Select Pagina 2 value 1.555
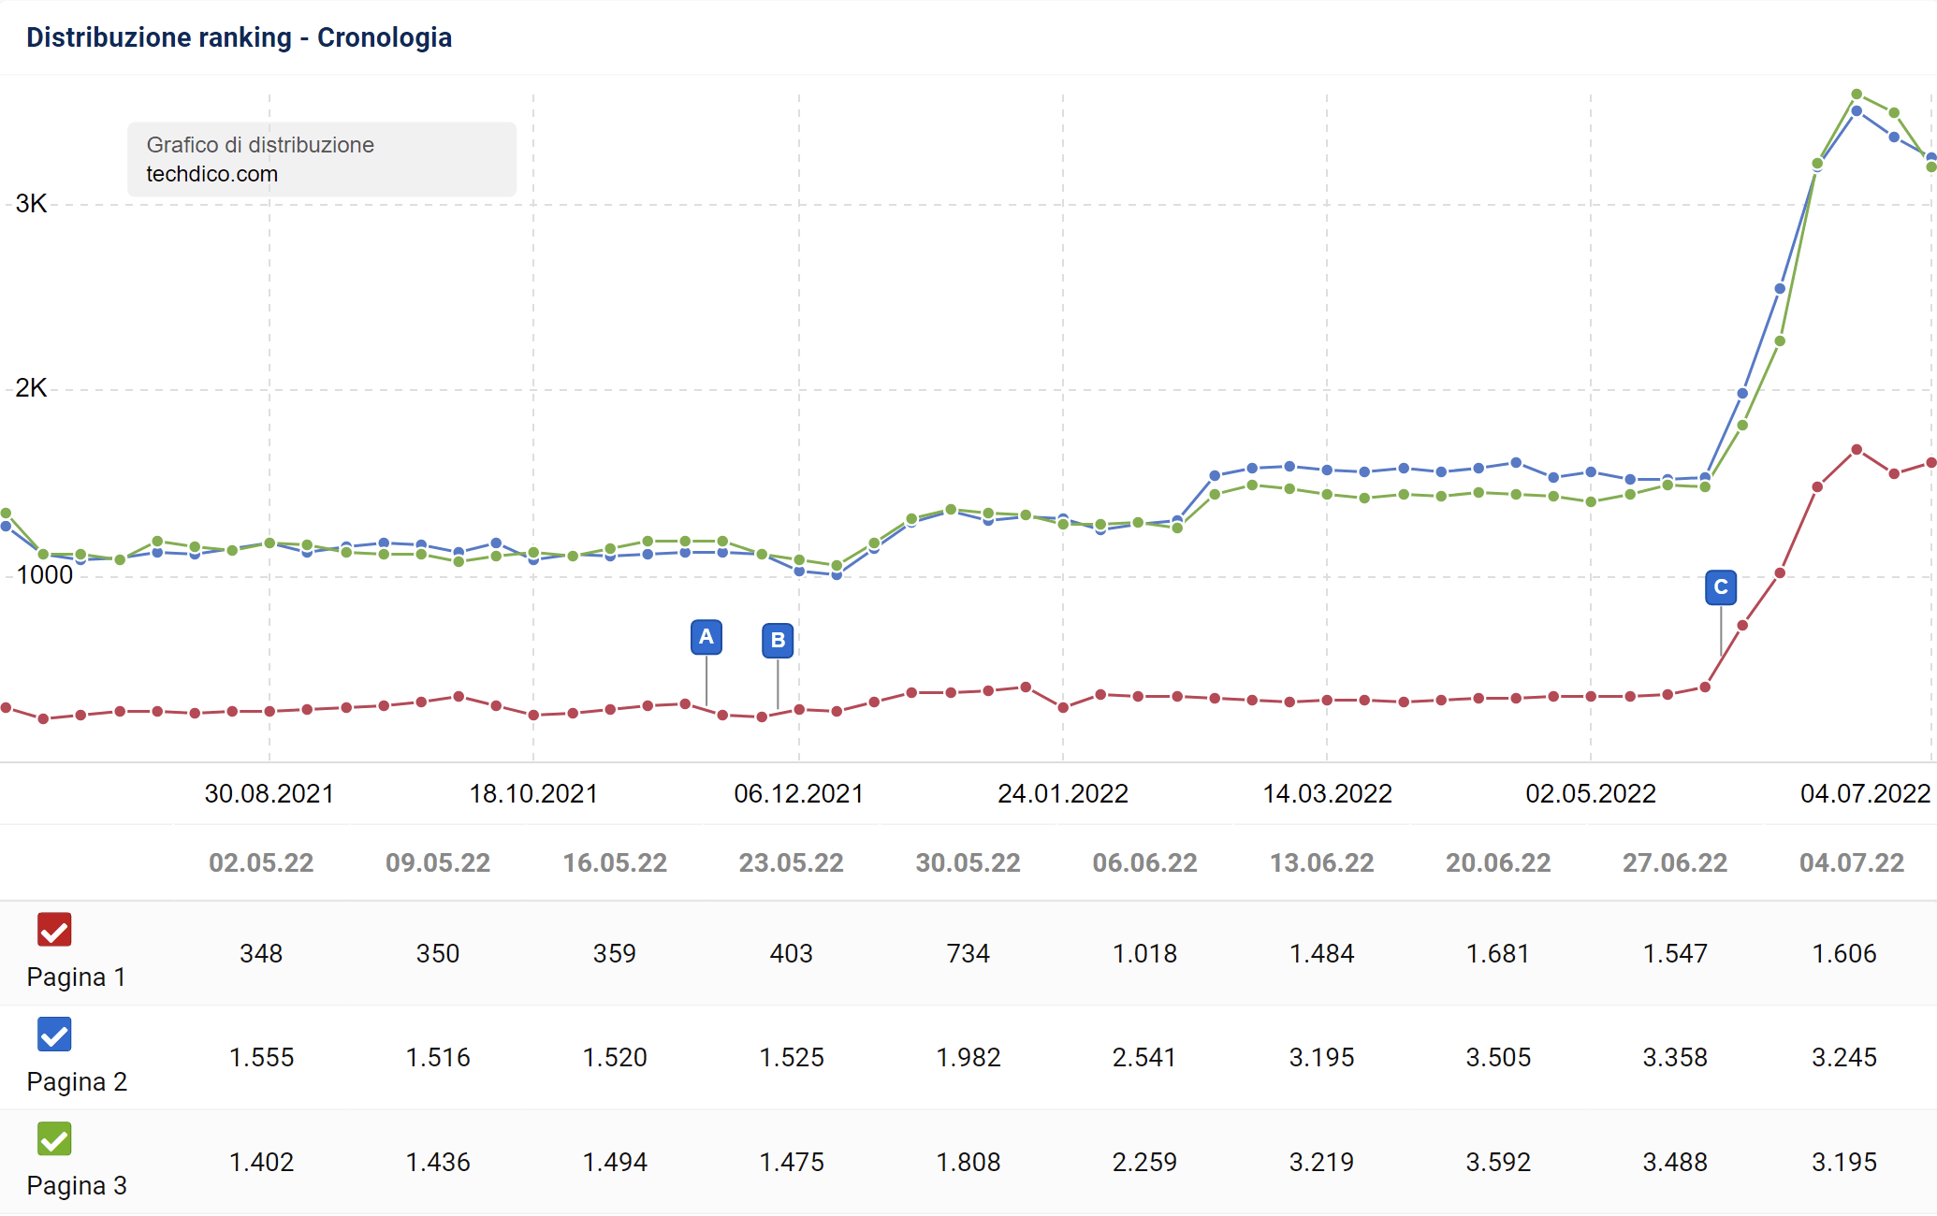Viewport: 1937px width, 1216px height. [262, 1057]
